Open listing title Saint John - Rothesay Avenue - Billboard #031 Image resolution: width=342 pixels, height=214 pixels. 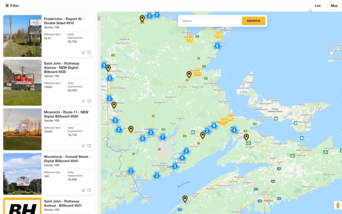63,203
